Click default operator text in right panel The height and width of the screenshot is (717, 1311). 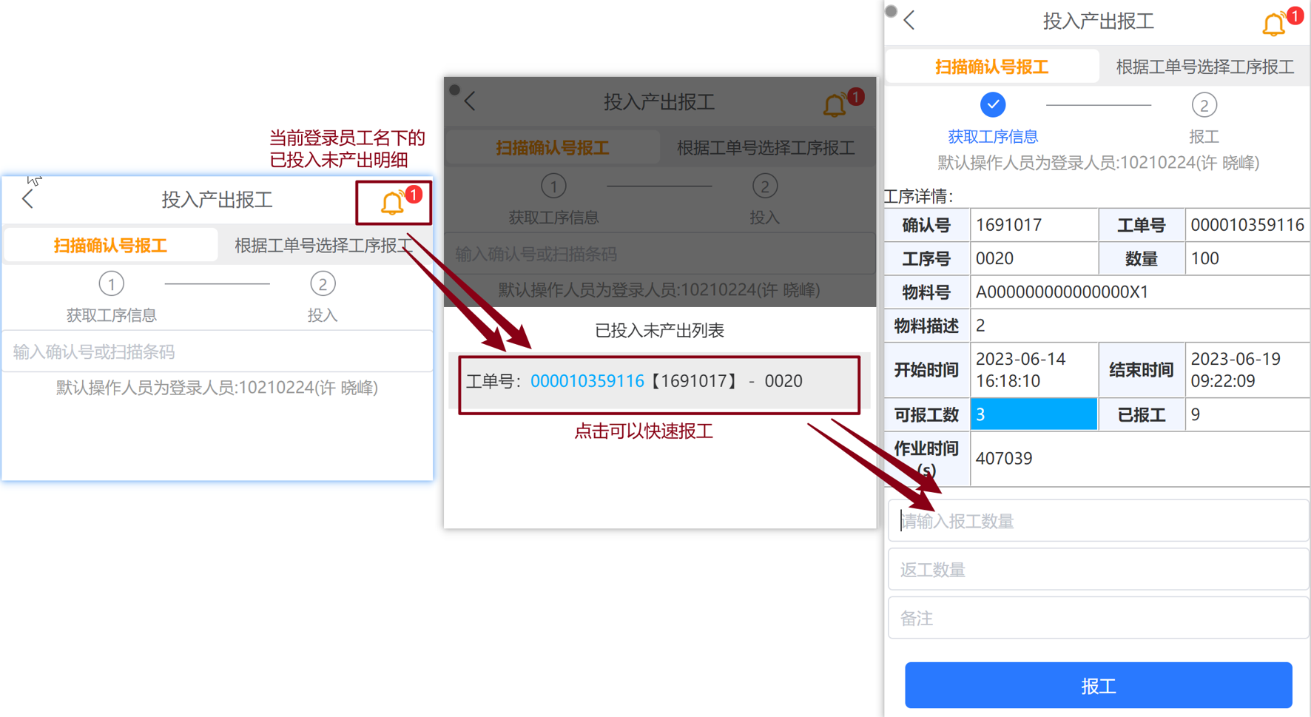(x=1099, y=163)
